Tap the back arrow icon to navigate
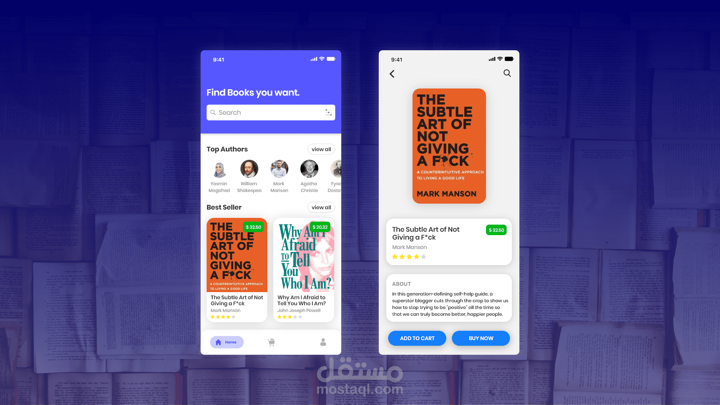 [392, 73]
